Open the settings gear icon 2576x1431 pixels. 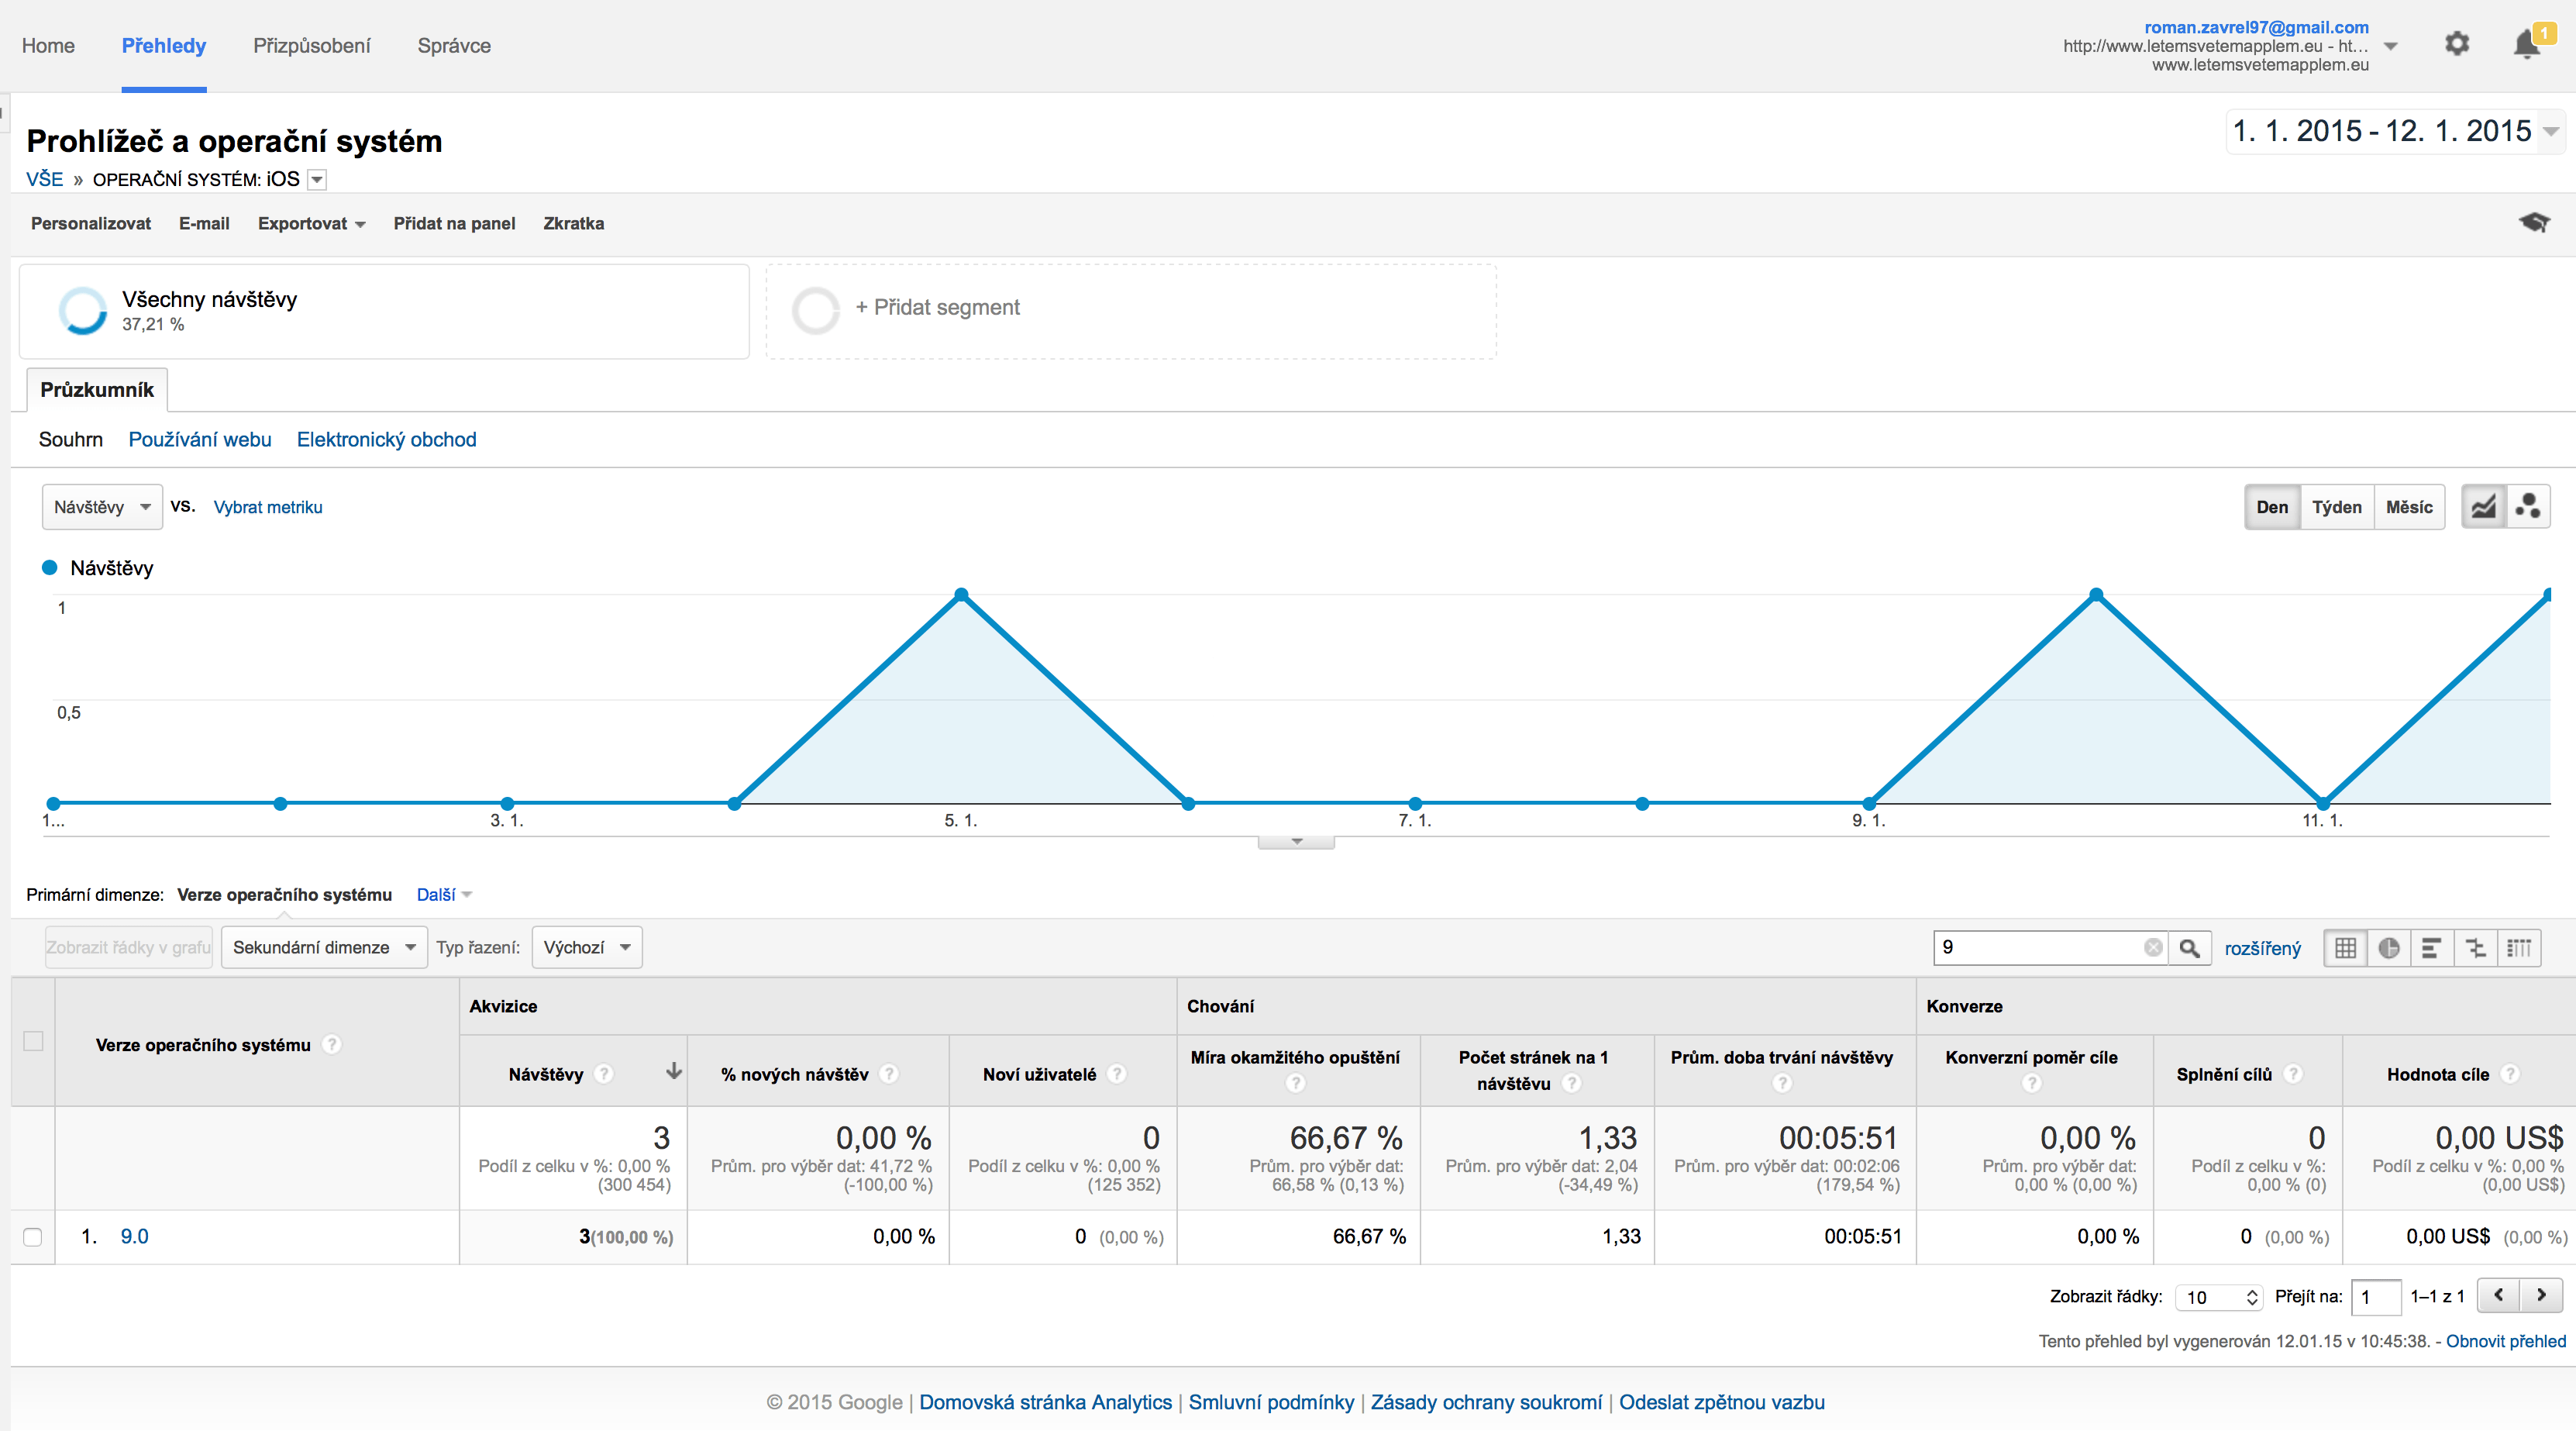click(x=2456, y=44)
